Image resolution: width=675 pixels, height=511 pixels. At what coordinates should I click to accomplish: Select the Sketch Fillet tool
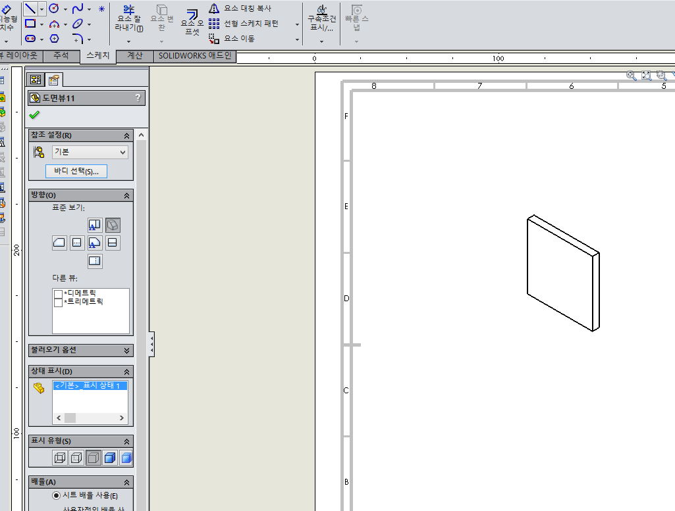pos(78,39)
